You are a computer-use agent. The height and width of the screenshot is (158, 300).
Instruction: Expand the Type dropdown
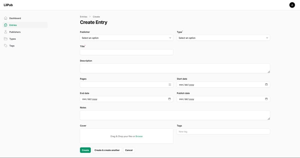223,38
